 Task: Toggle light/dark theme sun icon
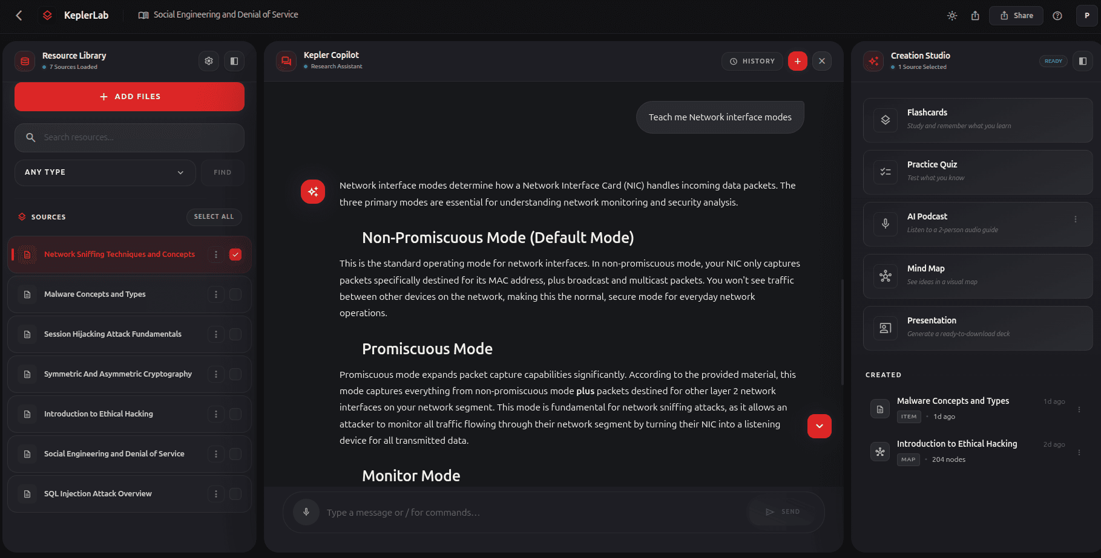(x=952, y=16)
